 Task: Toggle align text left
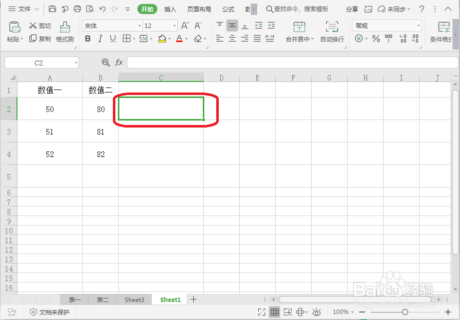[219, 38]
